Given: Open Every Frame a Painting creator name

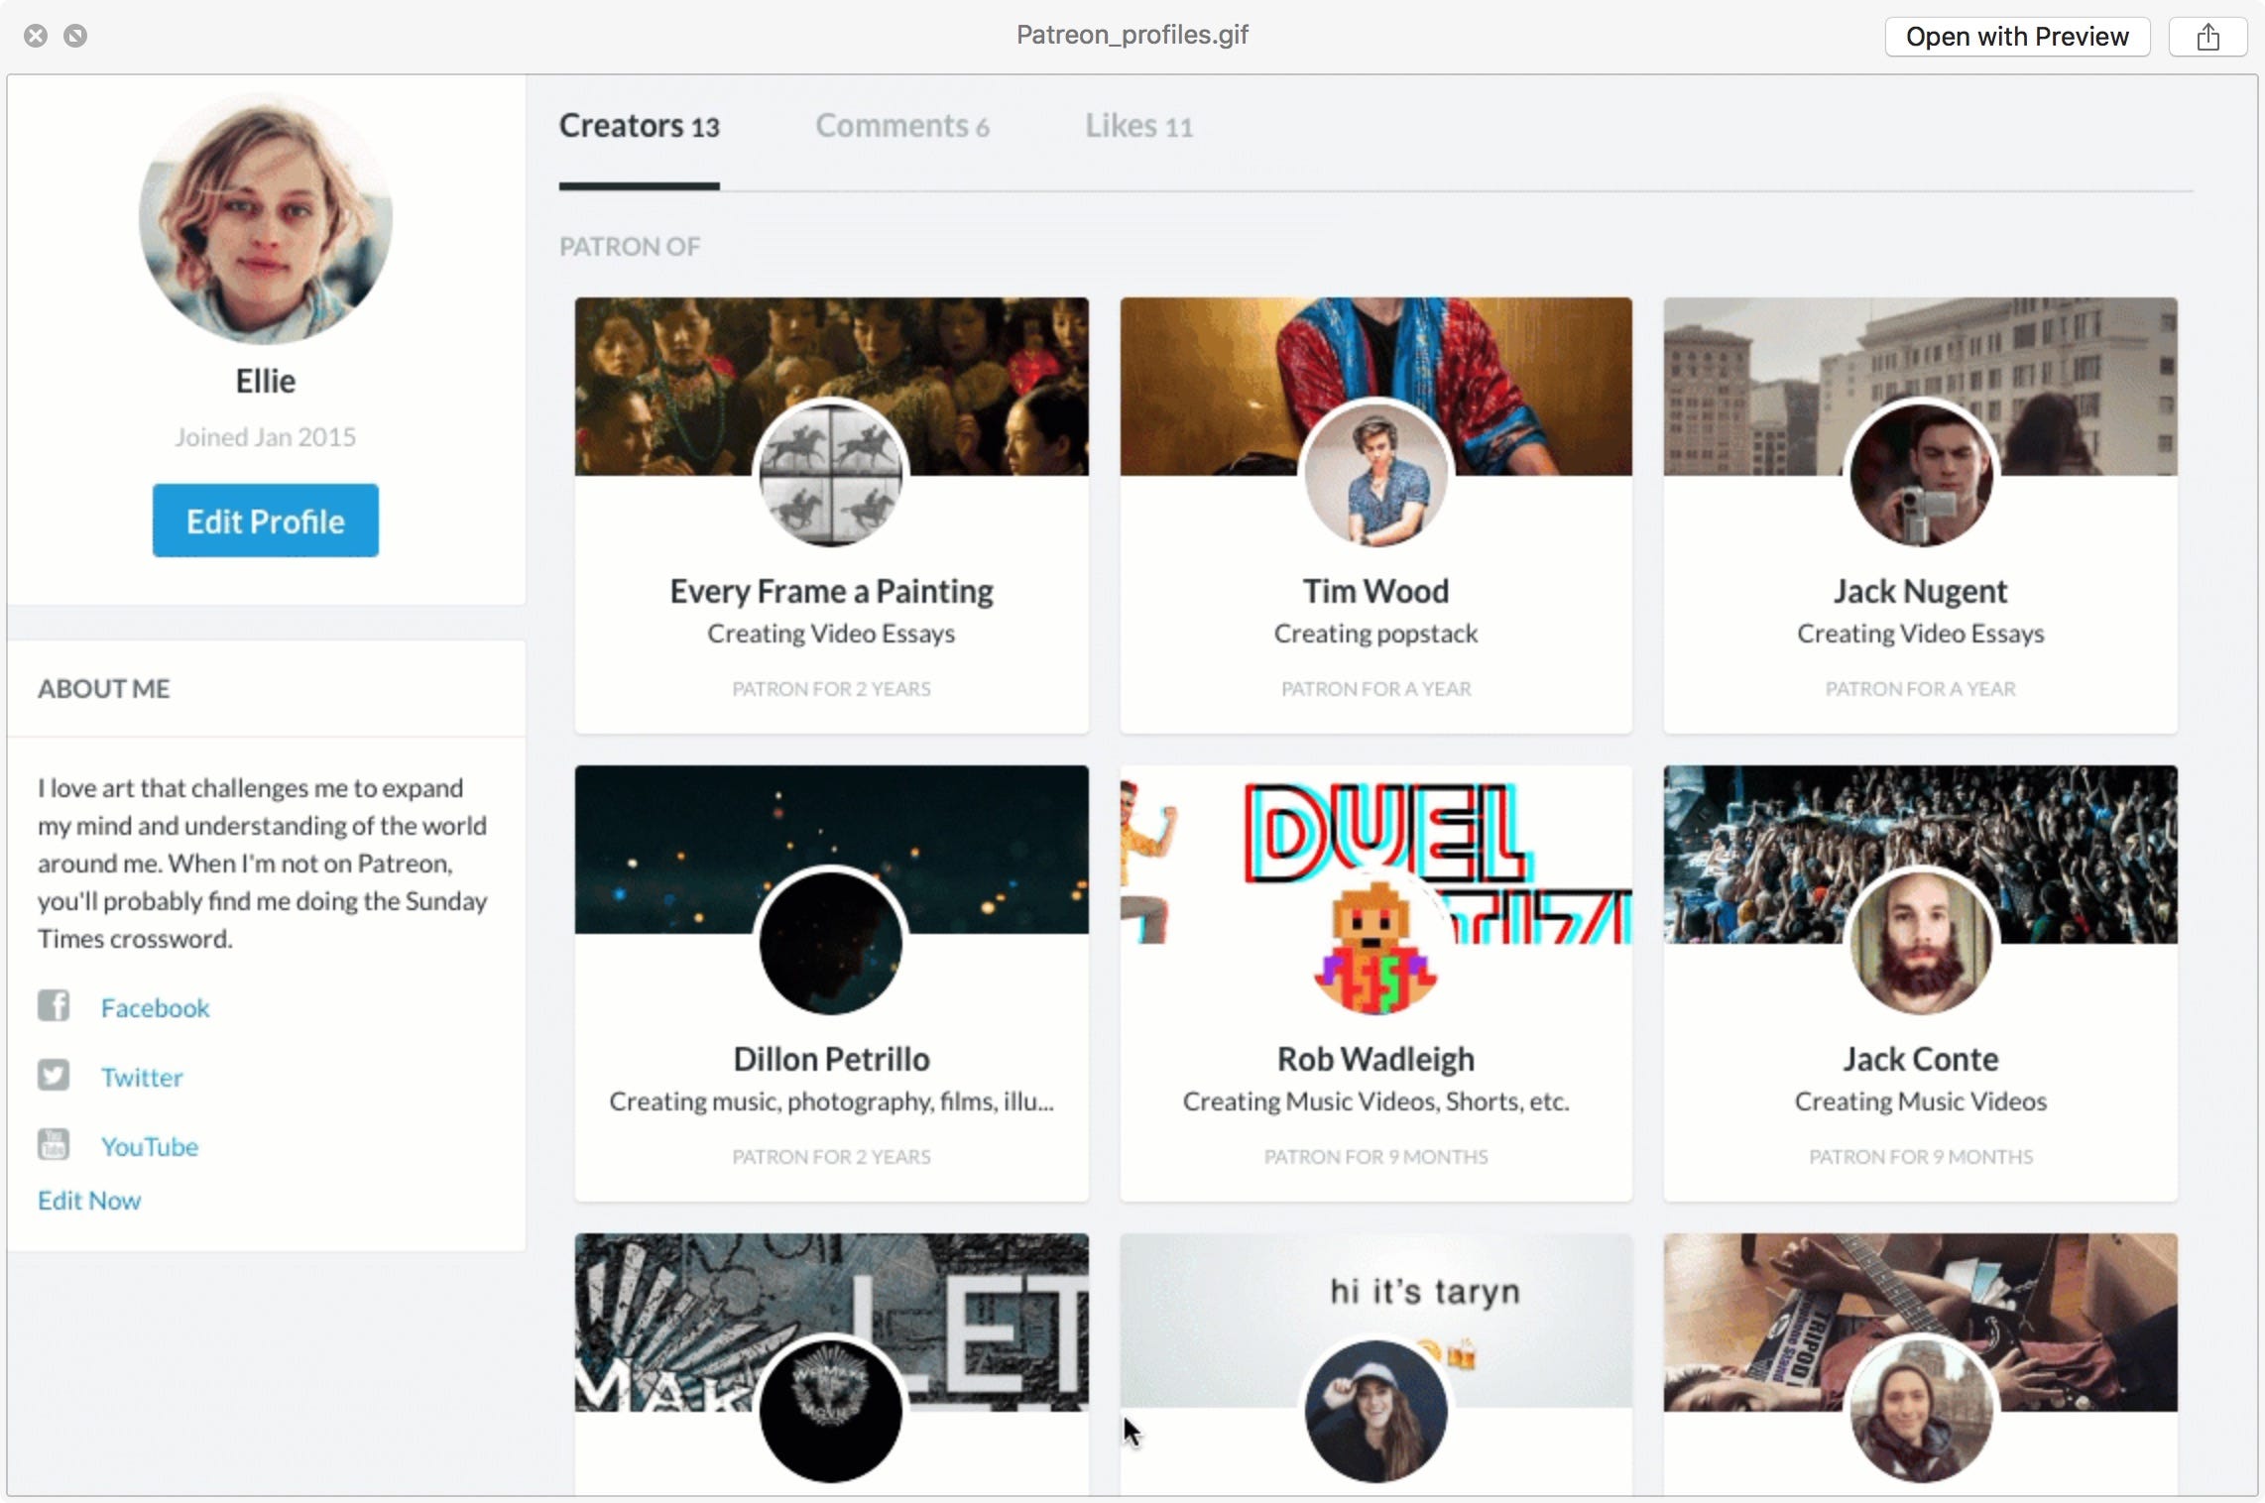Looking at the screenshot, I should 831,591.
